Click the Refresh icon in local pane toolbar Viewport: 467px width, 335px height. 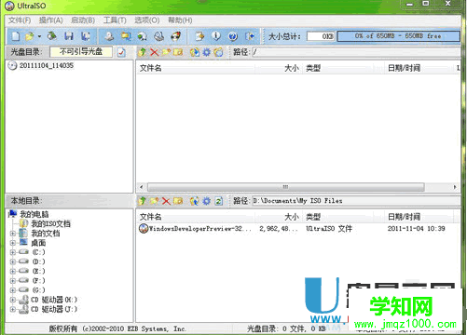tap(219, 201)
